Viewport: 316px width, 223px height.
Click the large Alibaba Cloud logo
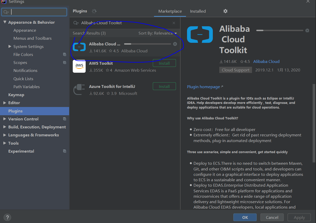pos(200,34)
